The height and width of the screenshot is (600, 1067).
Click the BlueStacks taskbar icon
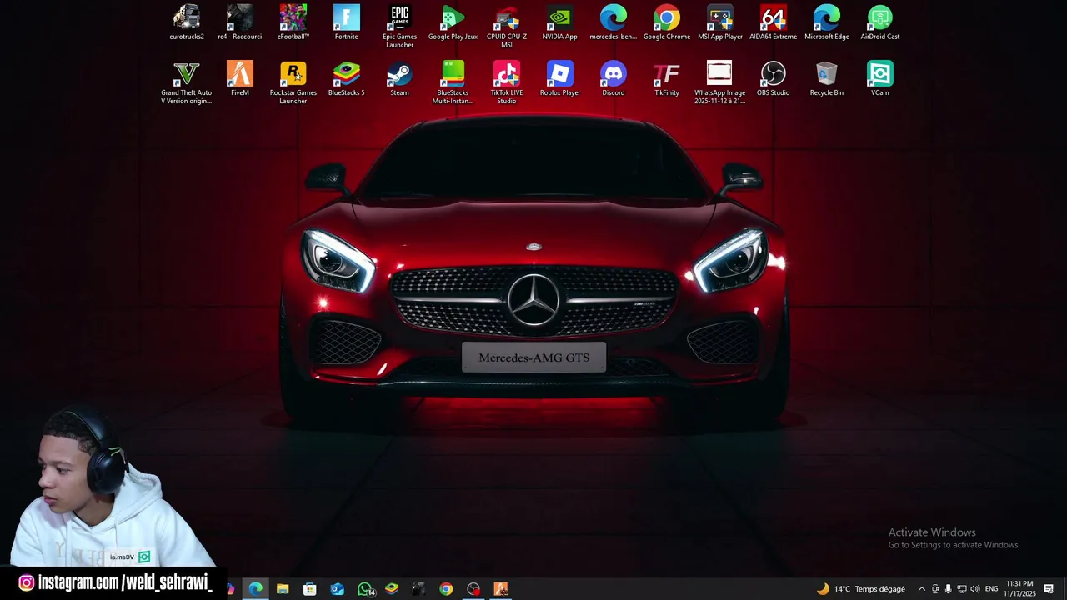[392, 589]
